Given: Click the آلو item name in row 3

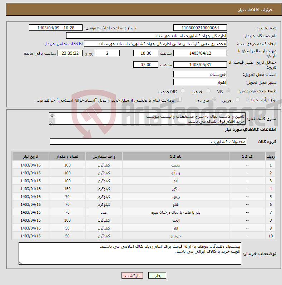Looking at the screenshot, I should (175, 181).
